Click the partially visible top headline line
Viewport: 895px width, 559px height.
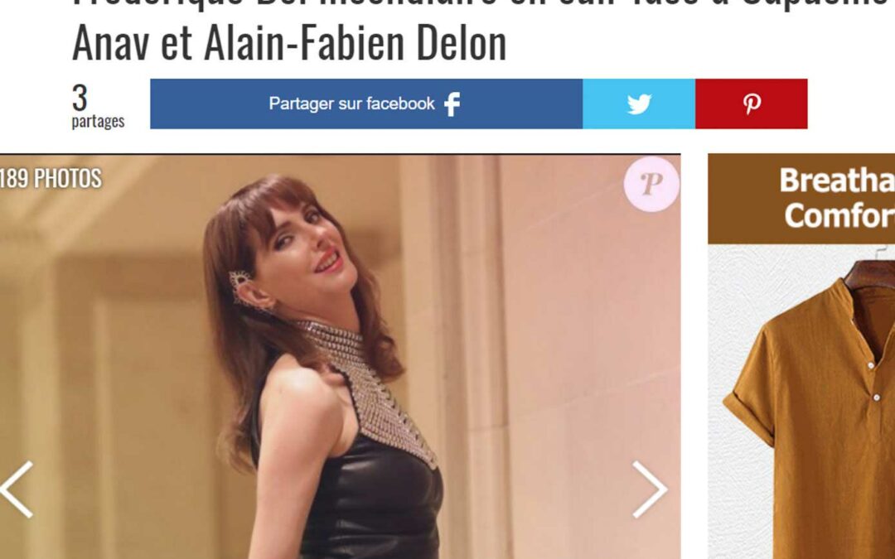tap(483, 5)
